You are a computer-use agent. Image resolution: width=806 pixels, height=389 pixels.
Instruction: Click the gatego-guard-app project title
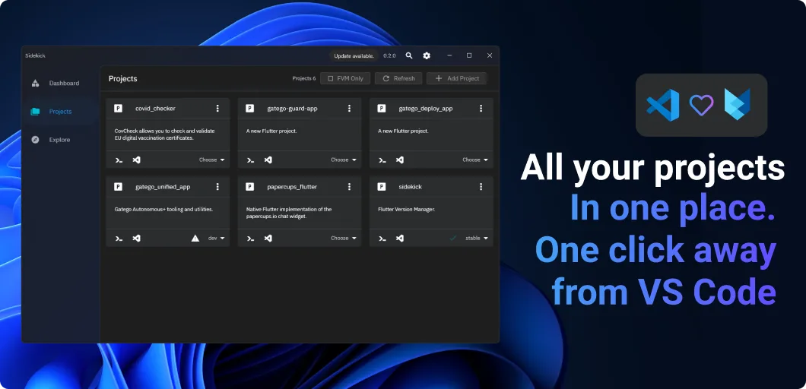[x=291, y=109]
